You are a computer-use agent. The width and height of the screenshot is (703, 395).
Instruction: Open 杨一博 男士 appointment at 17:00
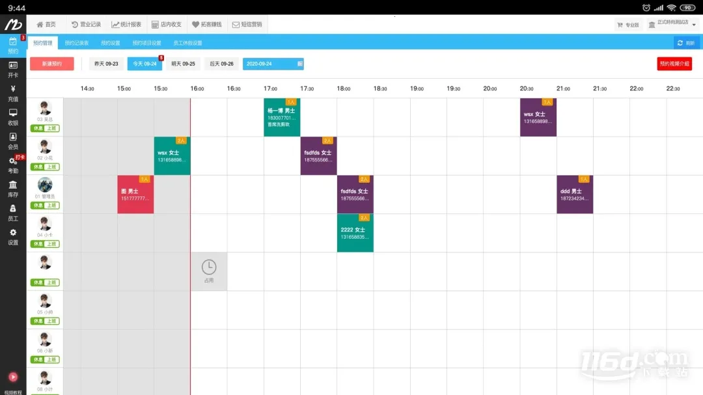tap(281, 117)
